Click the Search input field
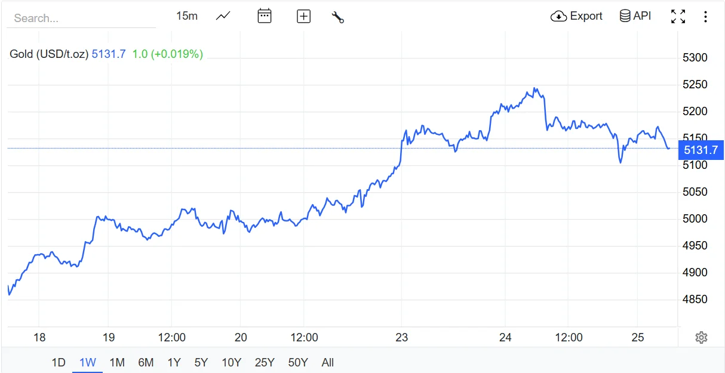Image resolution: width=725 pixels, height=373 pixels. click(x=81, y=18)
